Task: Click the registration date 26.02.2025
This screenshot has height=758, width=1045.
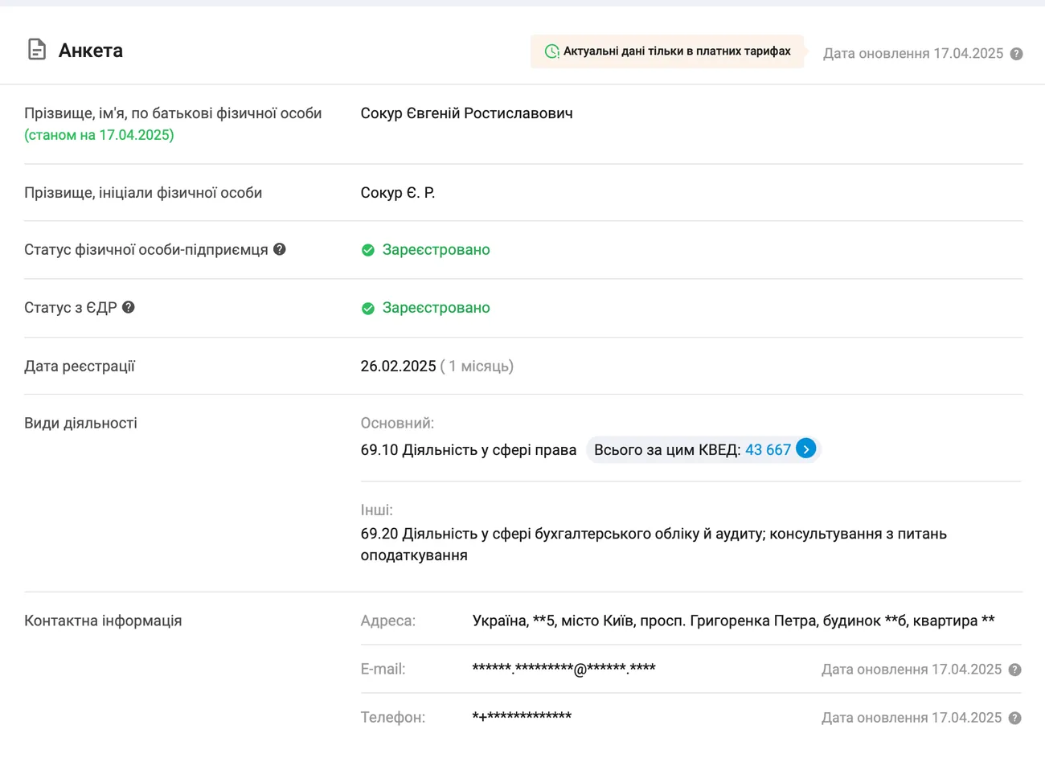Action: 398,366
